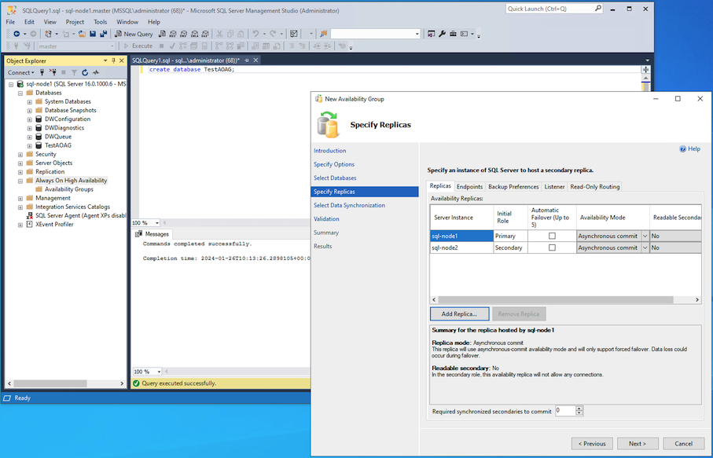This screenshot has width=713, height=458.
Task: Click the search icon in Quick Launch
Action: pyautogui.click(x=598, y=8)
